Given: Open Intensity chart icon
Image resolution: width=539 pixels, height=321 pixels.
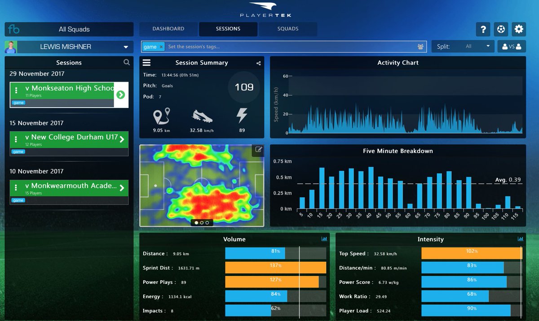Looking at the screenshot, I should tap(521, 239).
